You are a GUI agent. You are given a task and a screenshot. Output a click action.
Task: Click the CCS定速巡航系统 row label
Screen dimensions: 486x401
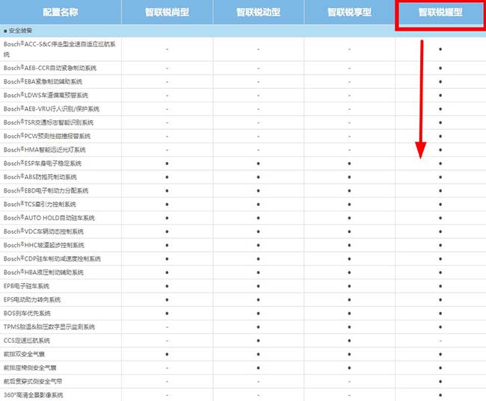click(27, 341)
